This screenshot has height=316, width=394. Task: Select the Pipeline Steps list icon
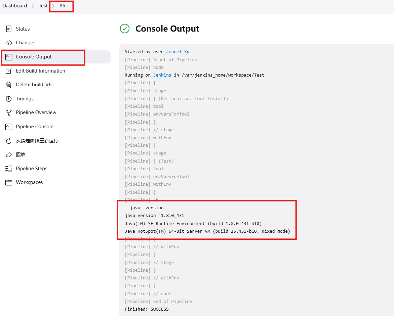click(8, 168)
